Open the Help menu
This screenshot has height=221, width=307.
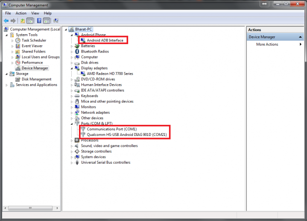tap(47, 13)
